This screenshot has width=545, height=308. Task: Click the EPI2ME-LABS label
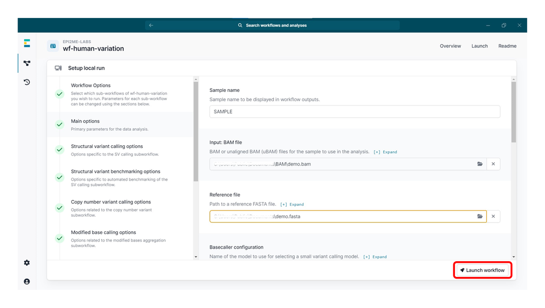coord(77,42)
